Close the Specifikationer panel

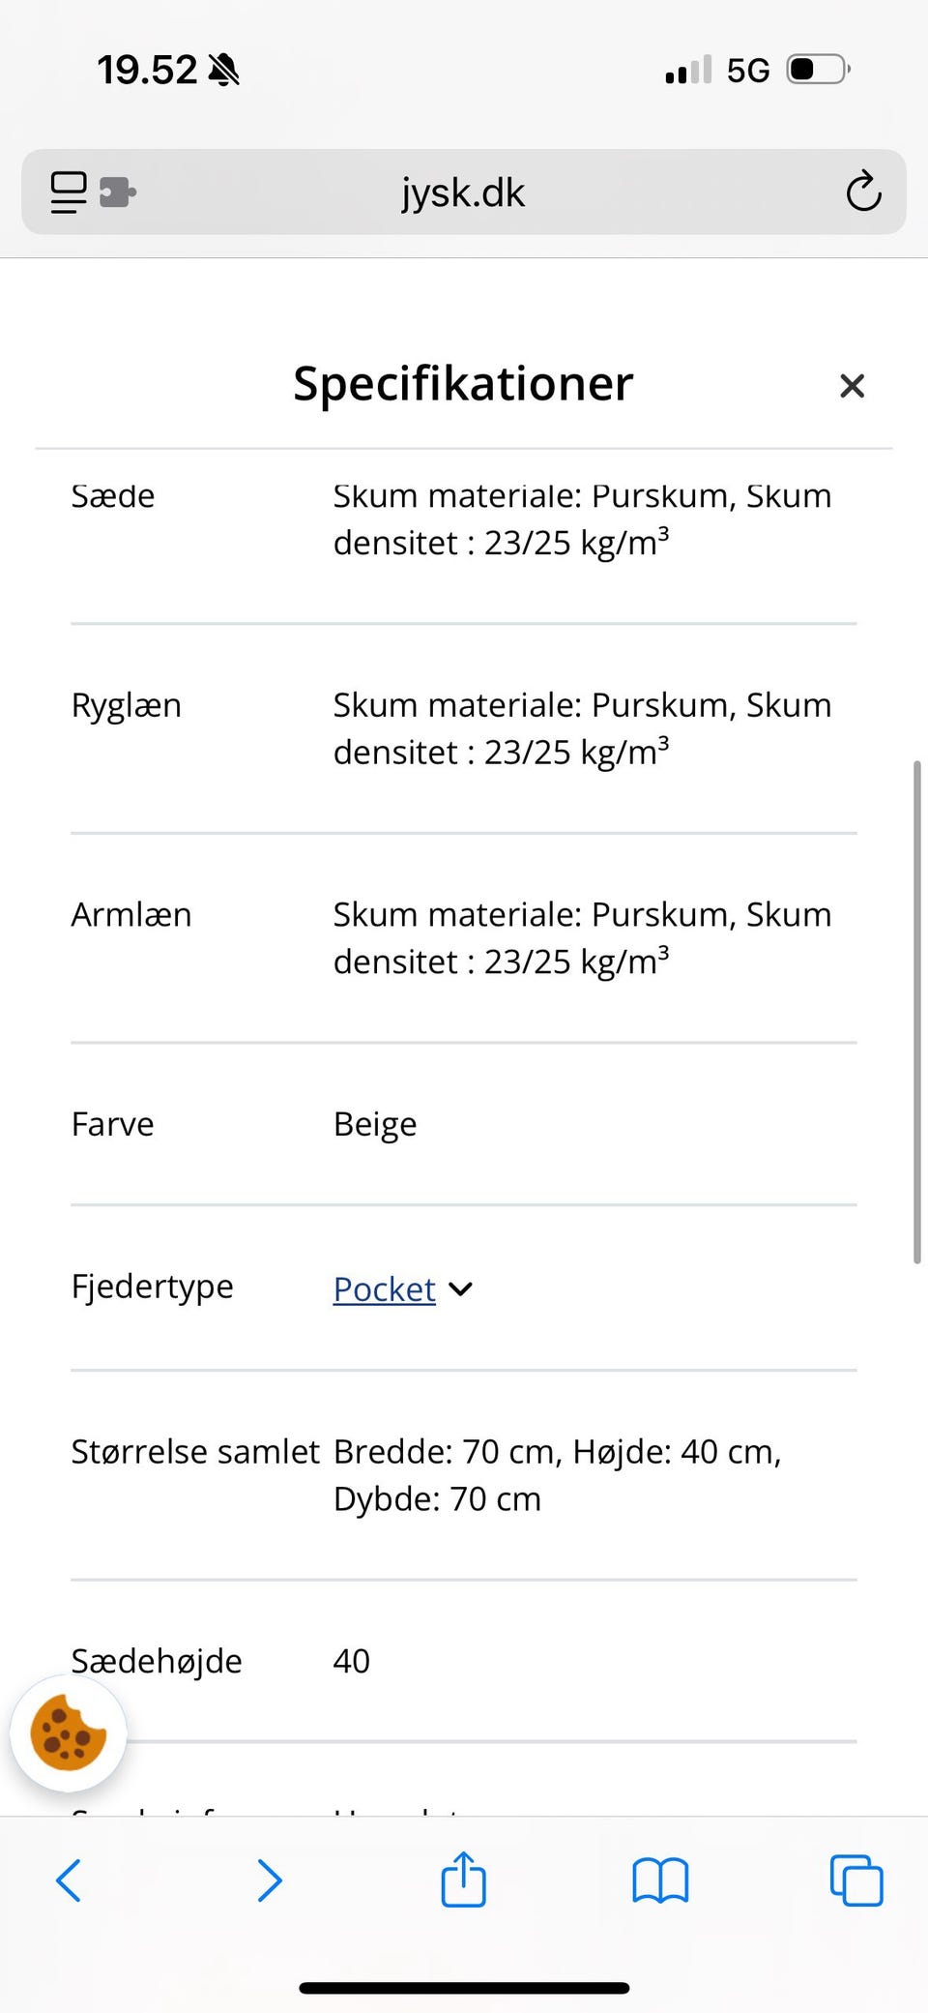pos(852,386)
